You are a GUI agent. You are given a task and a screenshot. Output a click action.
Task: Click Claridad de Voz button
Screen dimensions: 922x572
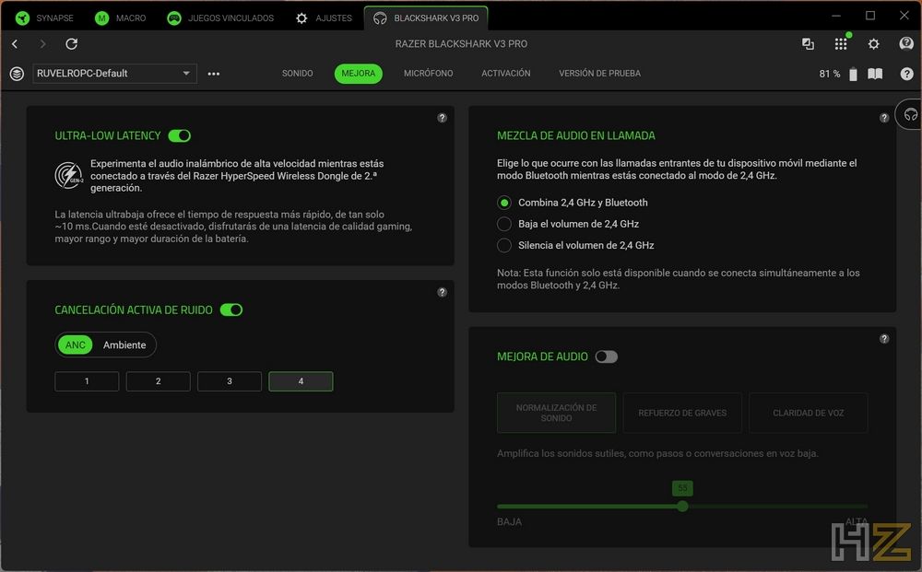point(809,413)
